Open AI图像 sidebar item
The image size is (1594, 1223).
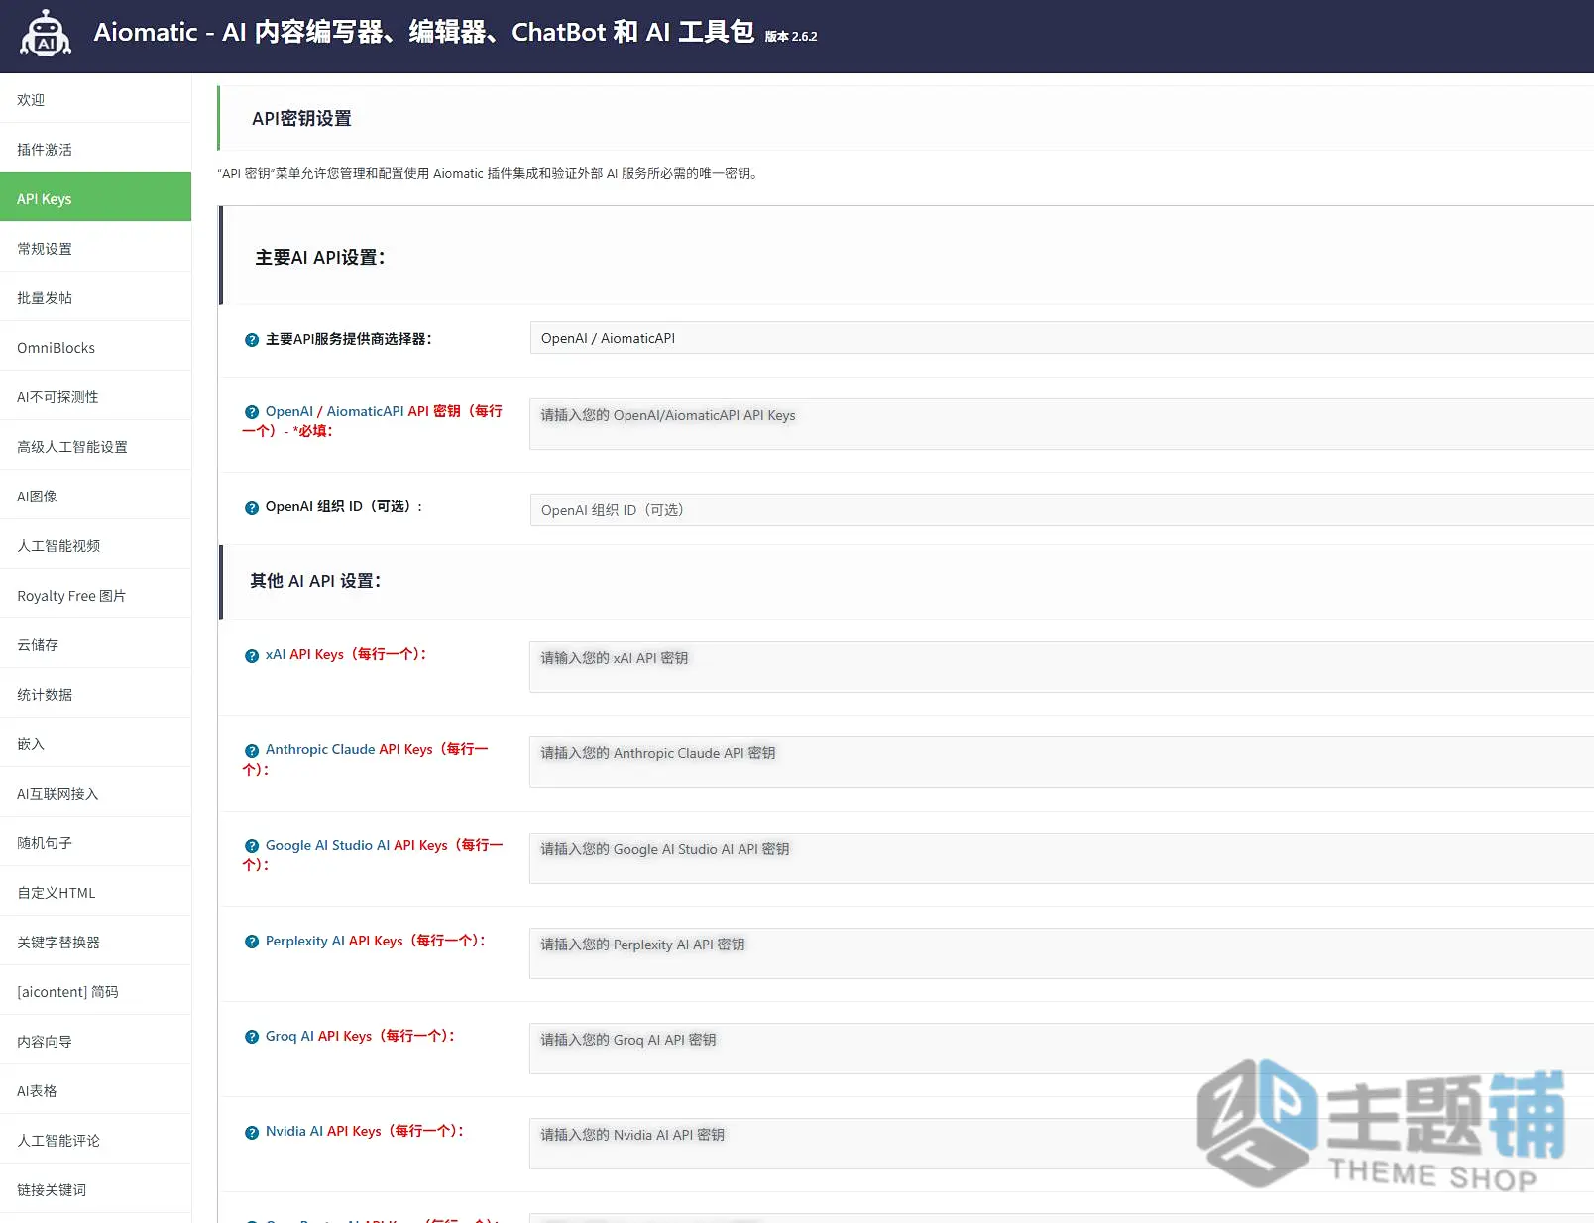95,496
